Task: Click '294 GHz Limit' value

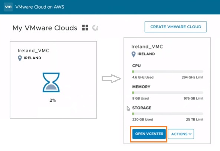Action: click(x=193, y=77)
